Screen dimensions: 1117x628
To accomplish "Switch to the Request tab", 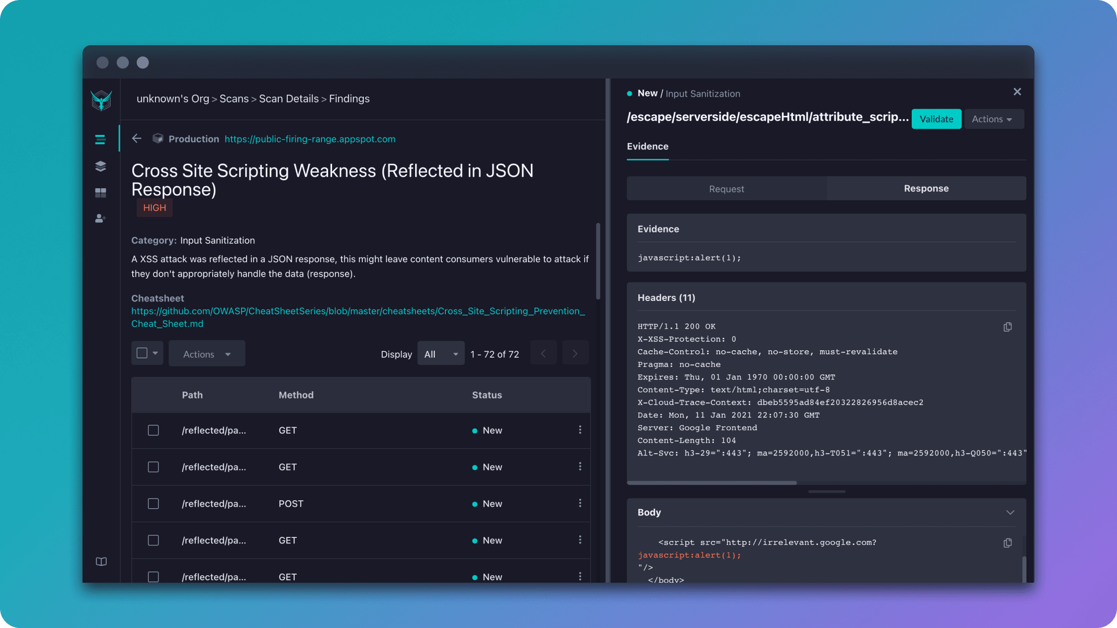I will pos(727,188).
